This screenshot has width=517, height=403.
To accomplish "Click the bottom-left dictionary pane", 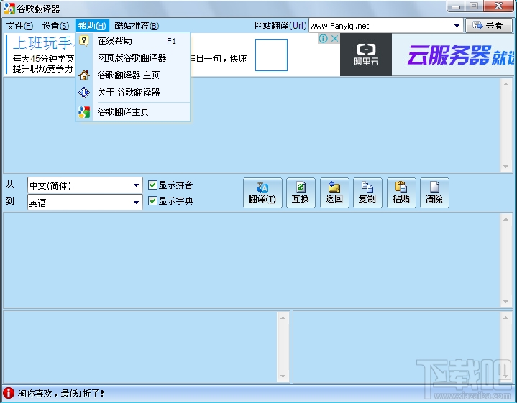I will (x=140, y=347).
